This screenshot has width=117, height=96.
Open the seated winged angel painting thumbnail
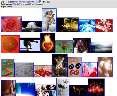coord(60,66)
